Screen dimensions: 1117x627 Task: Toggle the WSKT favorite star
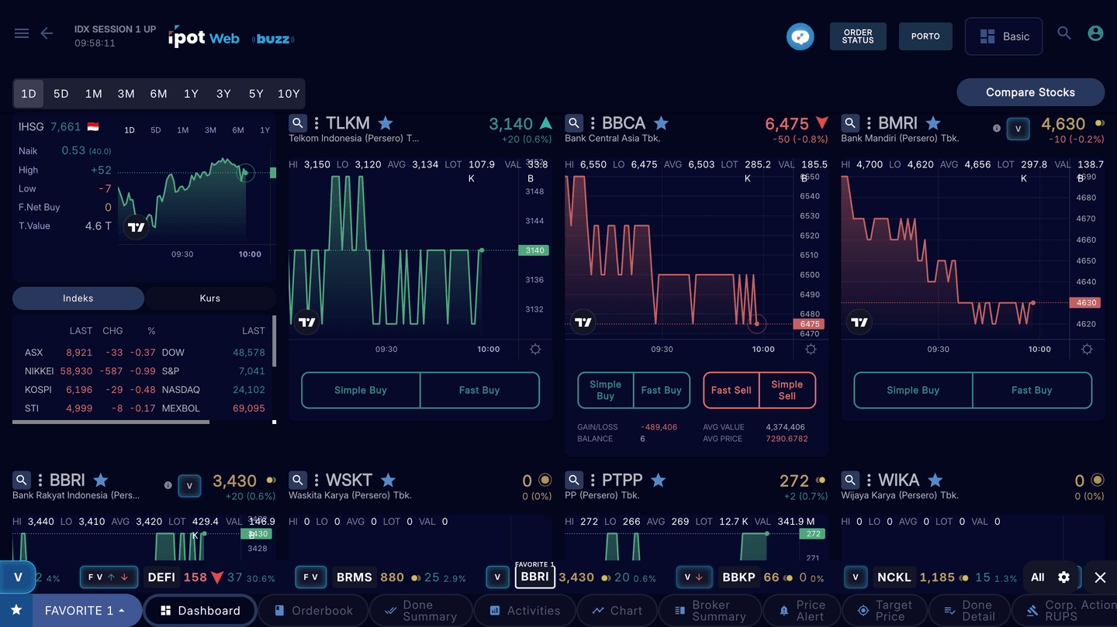point(389,481)
